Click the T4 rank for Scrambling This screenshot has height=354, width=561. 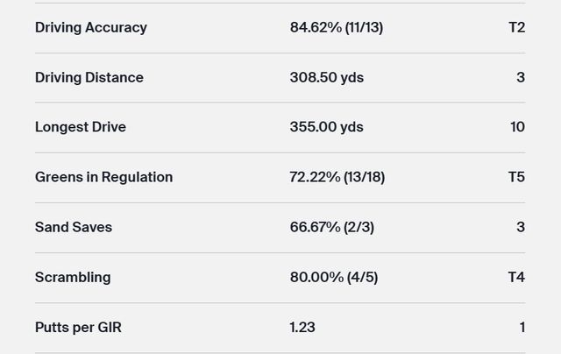tap(516, 277)
